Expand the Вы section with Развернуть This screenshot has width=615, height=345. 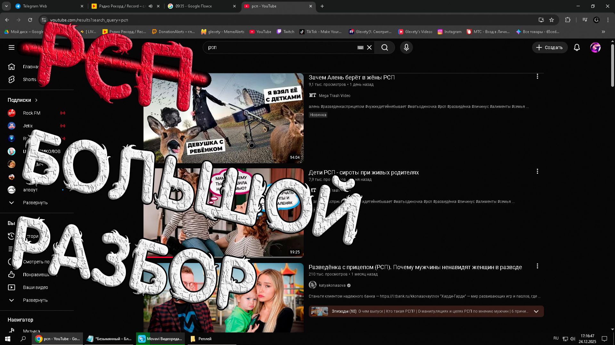[35, 300]
